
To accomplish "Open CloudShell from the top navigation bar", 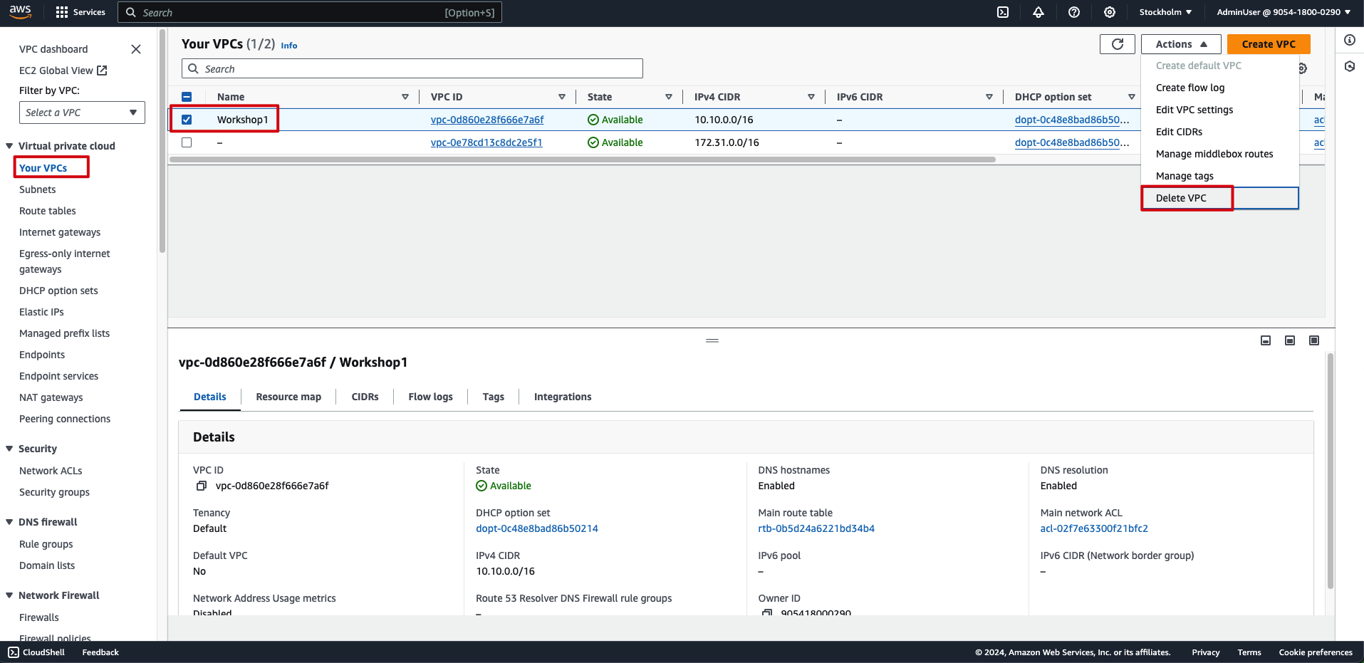I will click(x=1003, y=12).
